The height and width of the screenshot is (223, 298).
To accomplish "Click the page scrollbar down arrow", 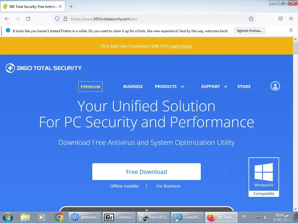I will pos(295,209).
